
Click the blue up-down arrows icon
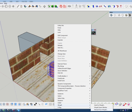point(97,6)
